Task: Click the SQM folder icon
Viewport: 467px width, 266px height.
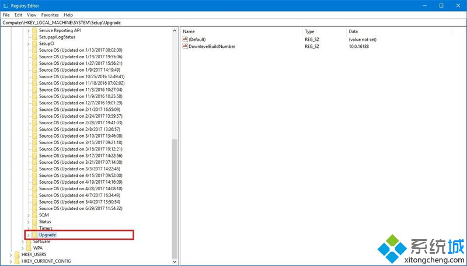Action: 34,215
